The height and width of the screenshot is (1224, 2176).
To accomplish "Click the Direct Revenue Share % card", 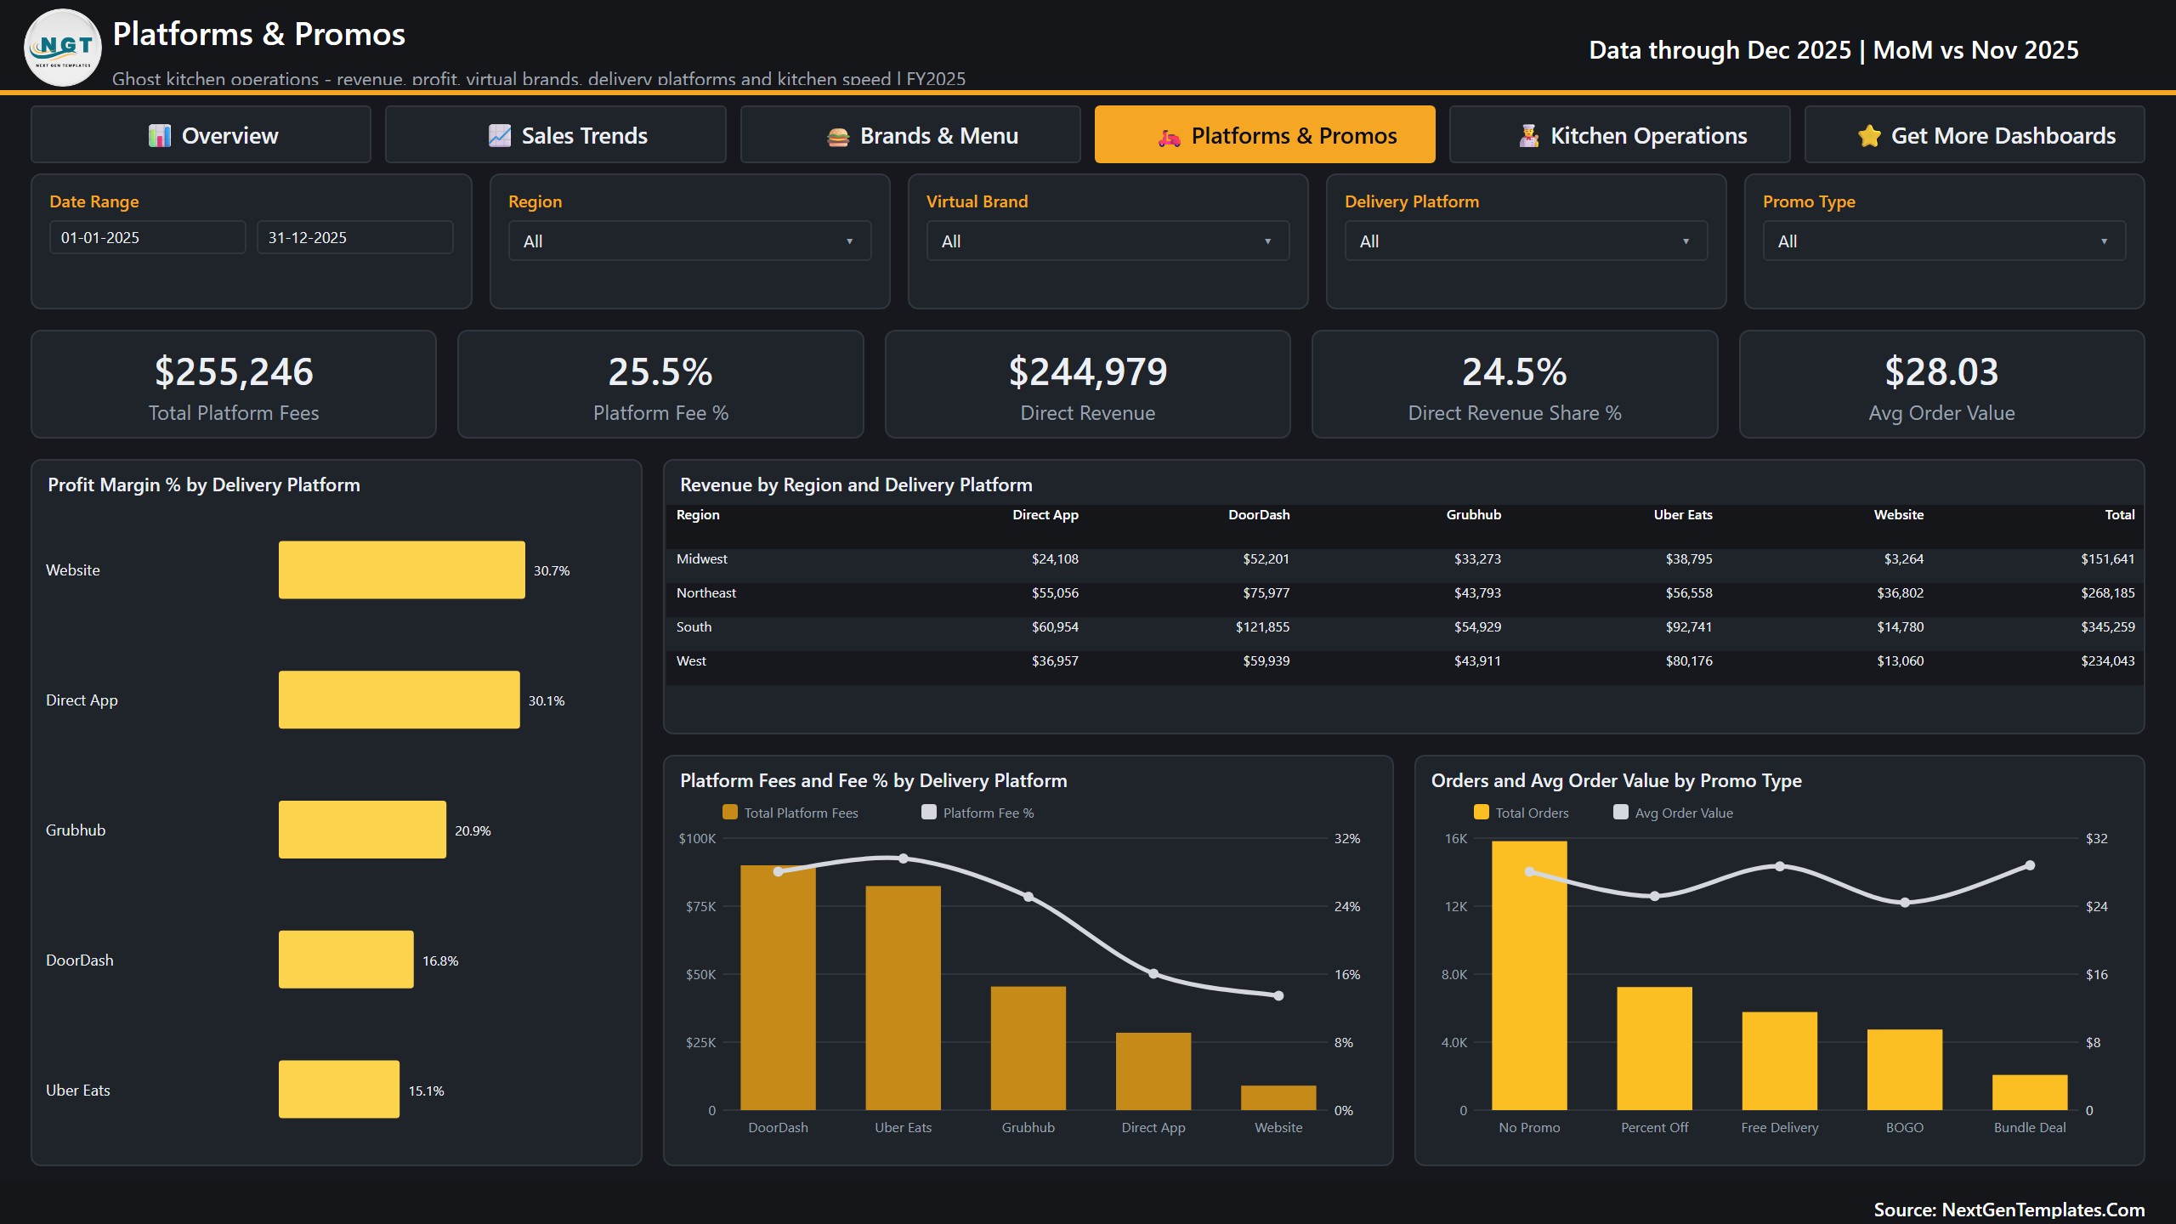I will click(x=1515, y=384).
